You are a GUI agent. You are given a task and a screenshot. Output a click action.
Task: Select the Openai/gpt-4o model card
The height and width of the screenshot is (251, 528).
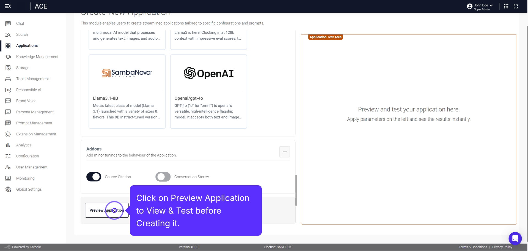208,91
